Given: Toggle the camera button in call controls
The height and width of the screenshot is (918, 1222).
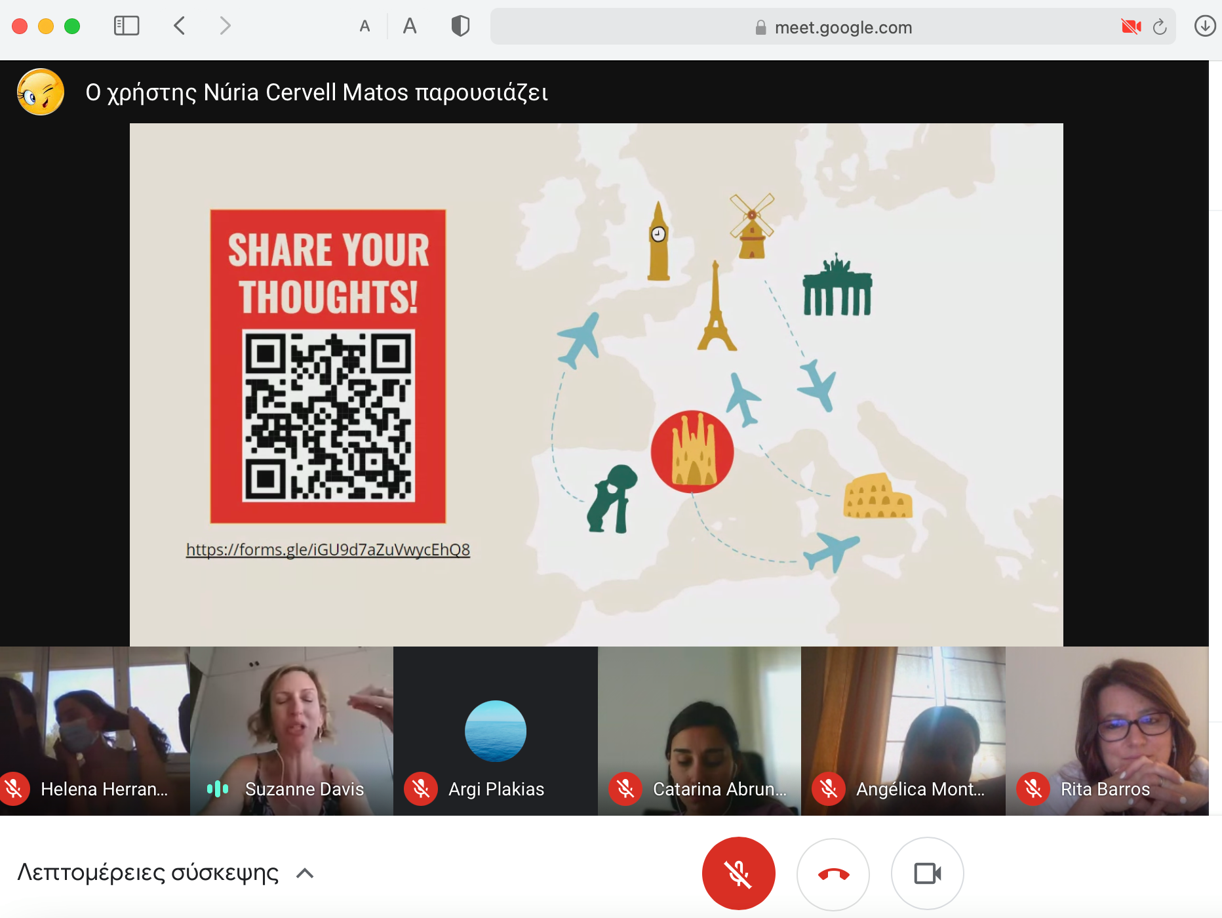Looking at the screenshot, I should coord(927,873).
